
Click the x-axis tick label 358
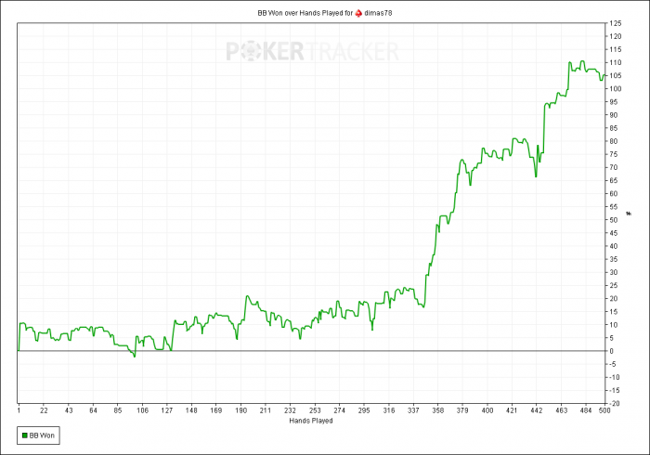437,410
